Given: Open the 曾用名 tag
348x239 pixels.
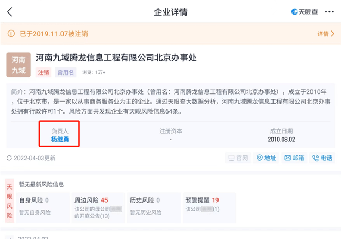Looking at the screenshot, I should point(65,72).
